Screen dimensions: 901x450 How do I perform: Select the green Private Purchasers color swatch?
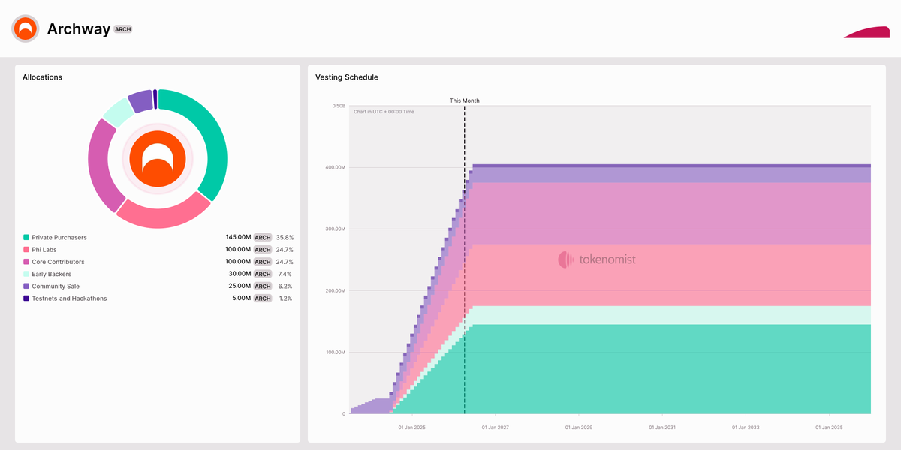(26, 236)
